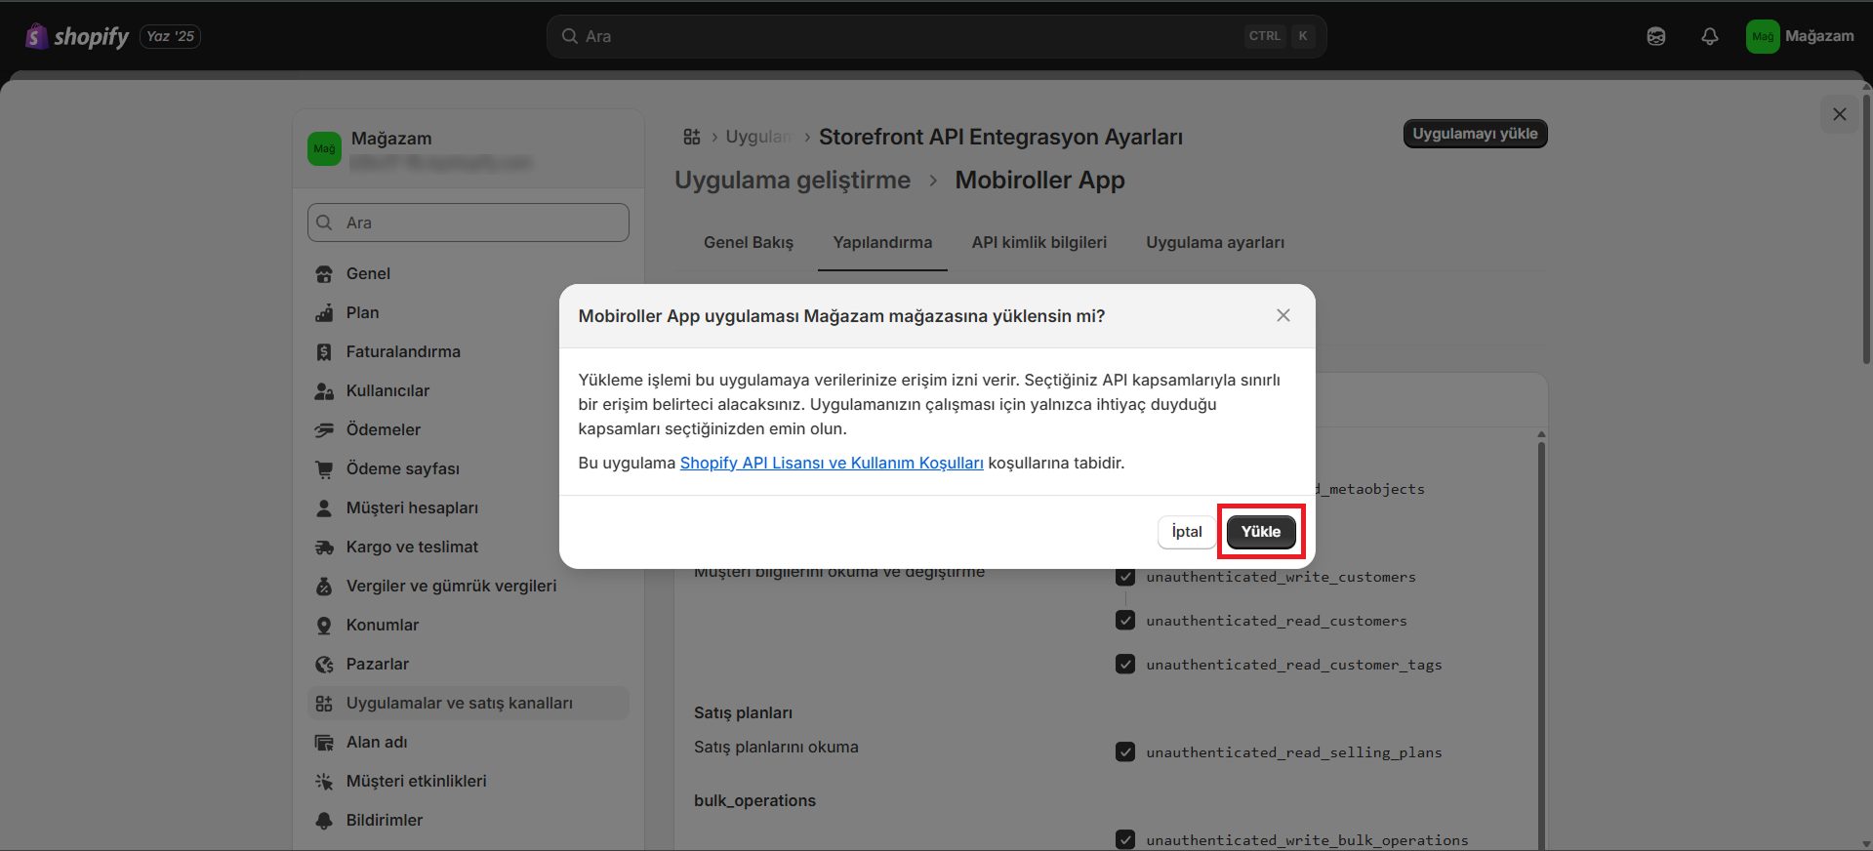Click the Mobiroller App page title
The image size is (1873, 851).
pyautogui.click(x=1039, y=181)
